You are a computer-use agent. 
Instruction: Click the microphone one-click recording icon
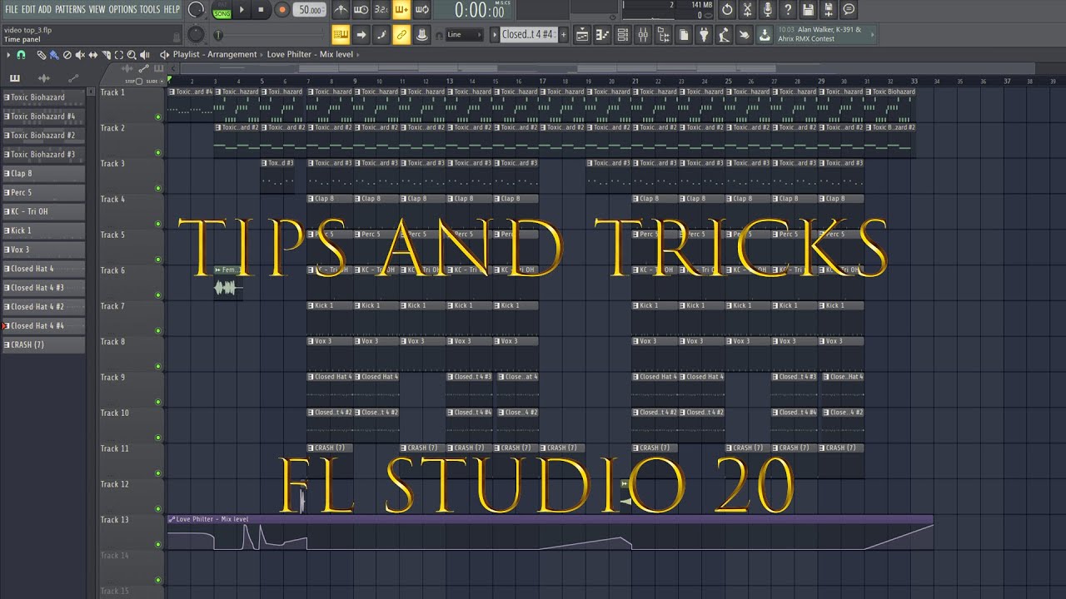click(767, 10)
